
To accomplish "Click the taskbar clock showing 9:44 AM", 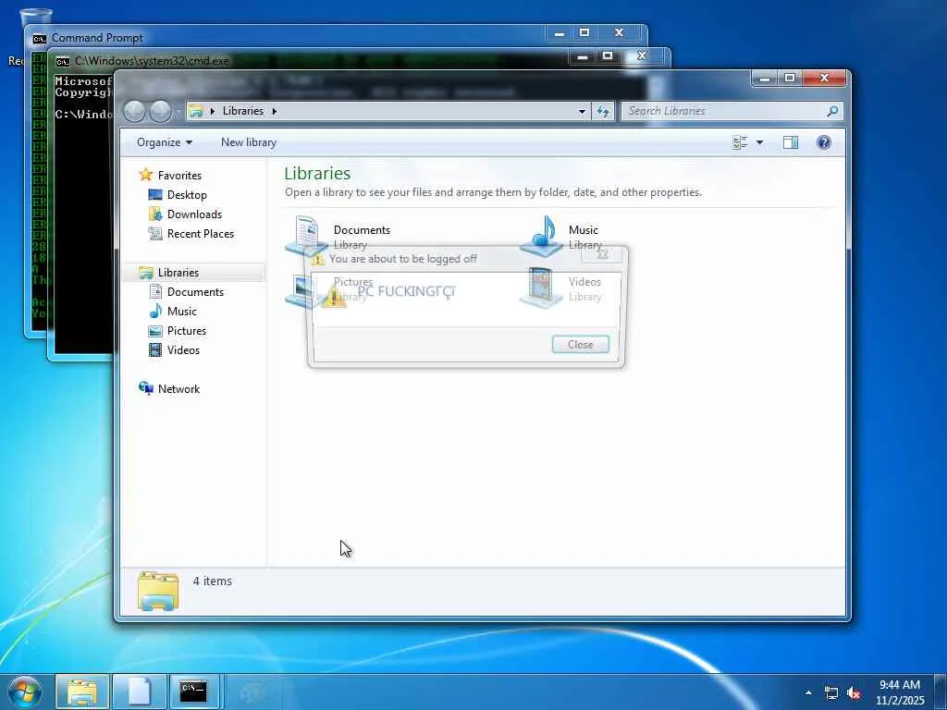I will pos(900,692).
